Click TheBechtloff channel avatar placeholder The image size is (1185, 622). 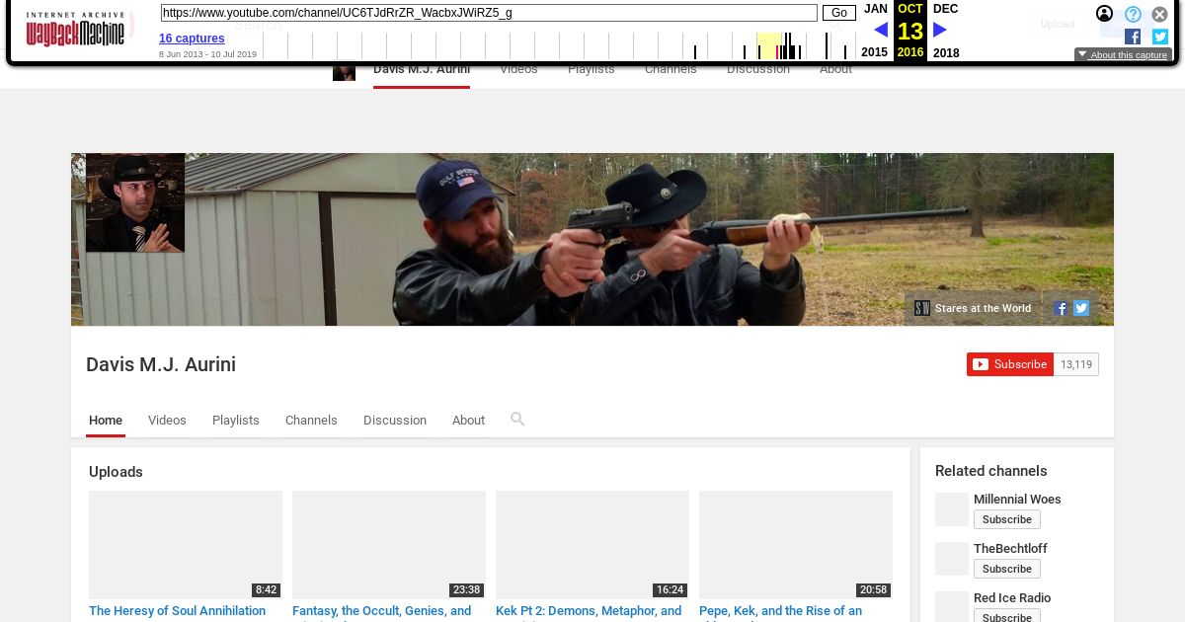pos(952,559)
